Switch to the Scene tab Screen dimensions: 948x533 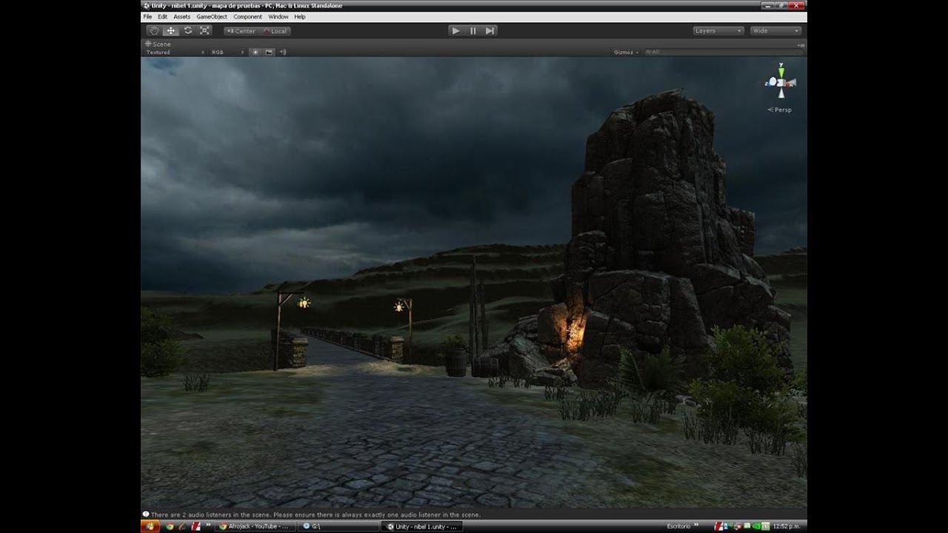pos(158,44)
